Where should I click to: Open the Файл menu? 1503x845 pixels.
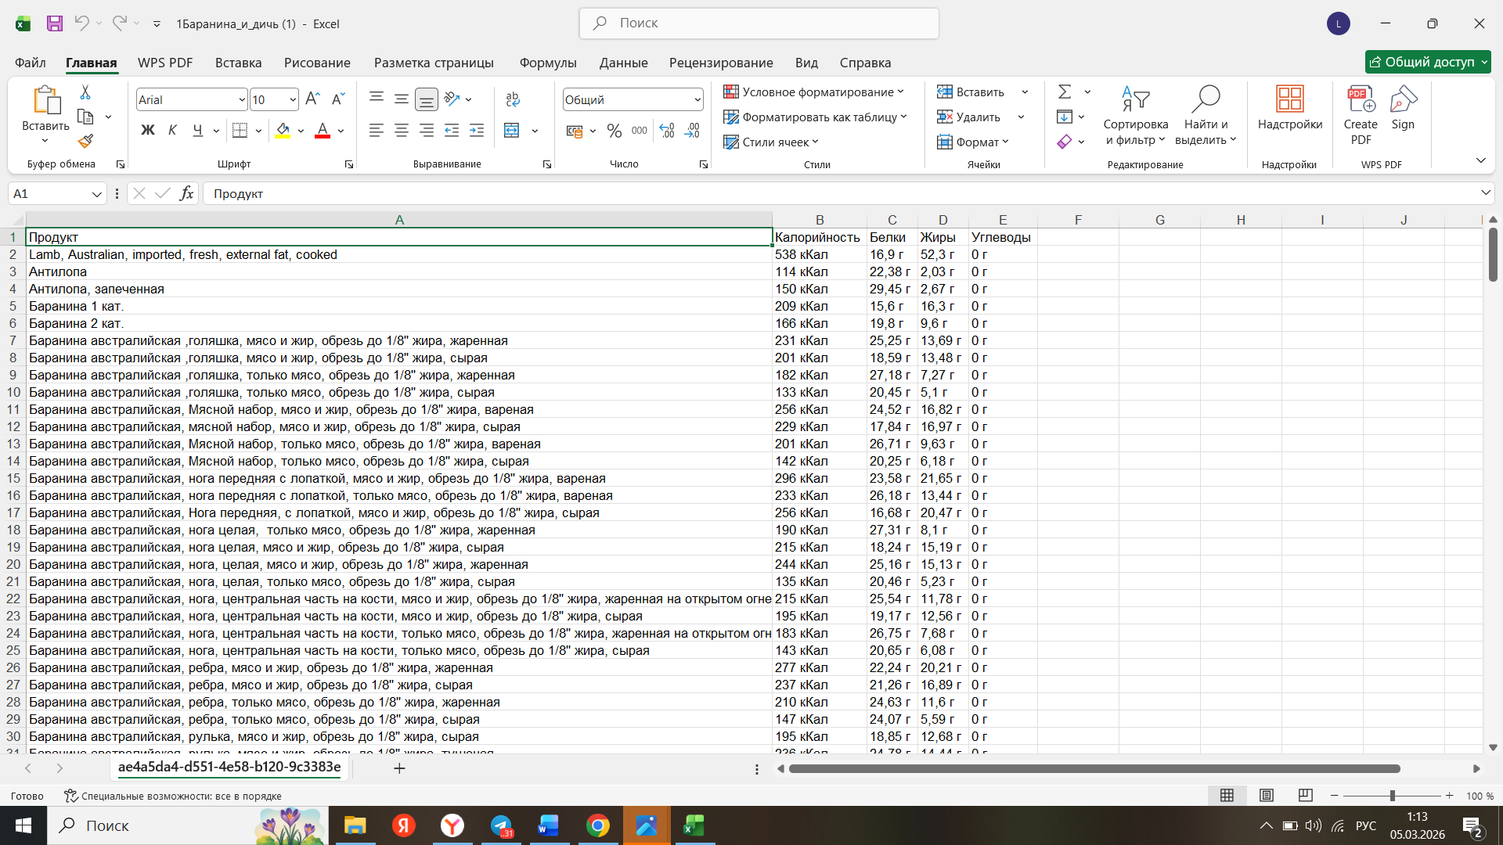[31, 63]
